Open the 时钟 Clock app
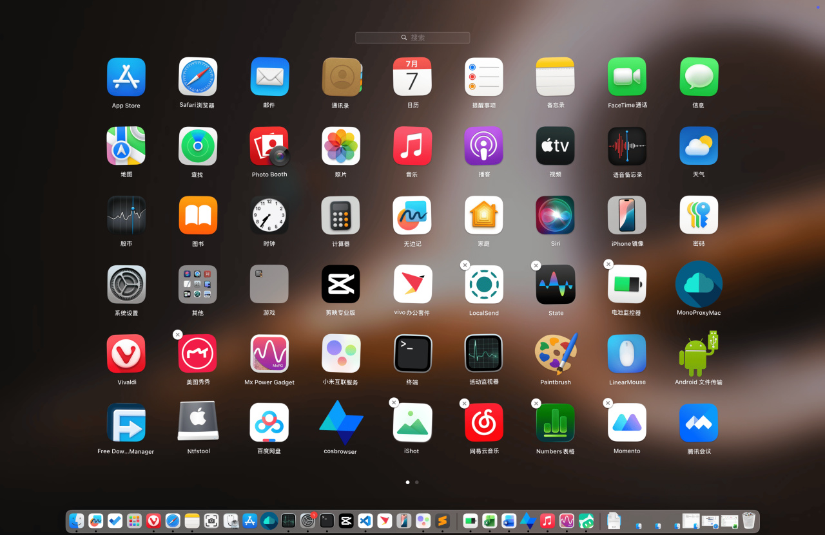The width and height of the screenshot is (825, 535). click(269, 215)
